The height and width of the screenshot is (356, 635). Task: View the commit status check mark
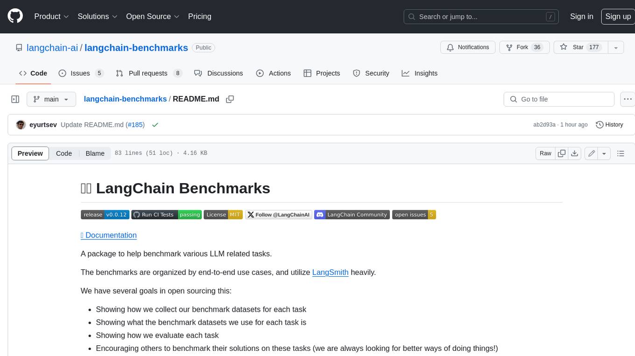click(x=155, y=125)
